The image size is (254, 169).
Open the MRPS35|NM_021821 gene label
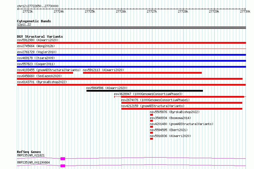coord(31,155)
